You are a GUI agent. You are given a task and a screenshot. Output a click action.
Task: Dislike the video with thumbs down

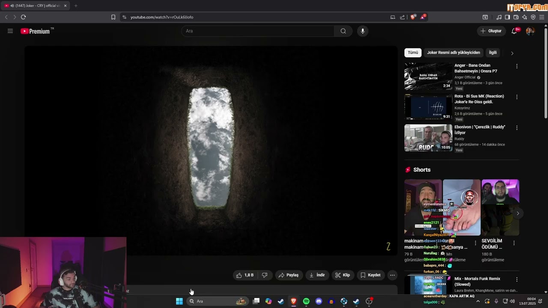click(x=265, y=275)
